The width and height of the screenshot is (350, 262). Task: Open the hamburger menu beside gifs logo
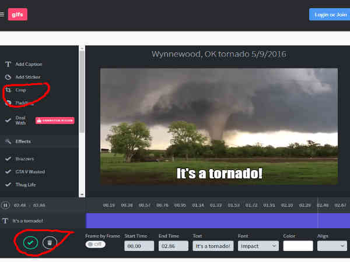pos(2,15)
